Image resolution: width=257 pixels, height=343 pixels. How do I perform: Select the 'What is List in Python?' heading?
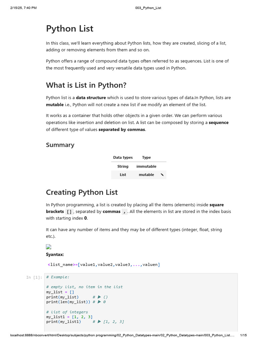(86, 85)
